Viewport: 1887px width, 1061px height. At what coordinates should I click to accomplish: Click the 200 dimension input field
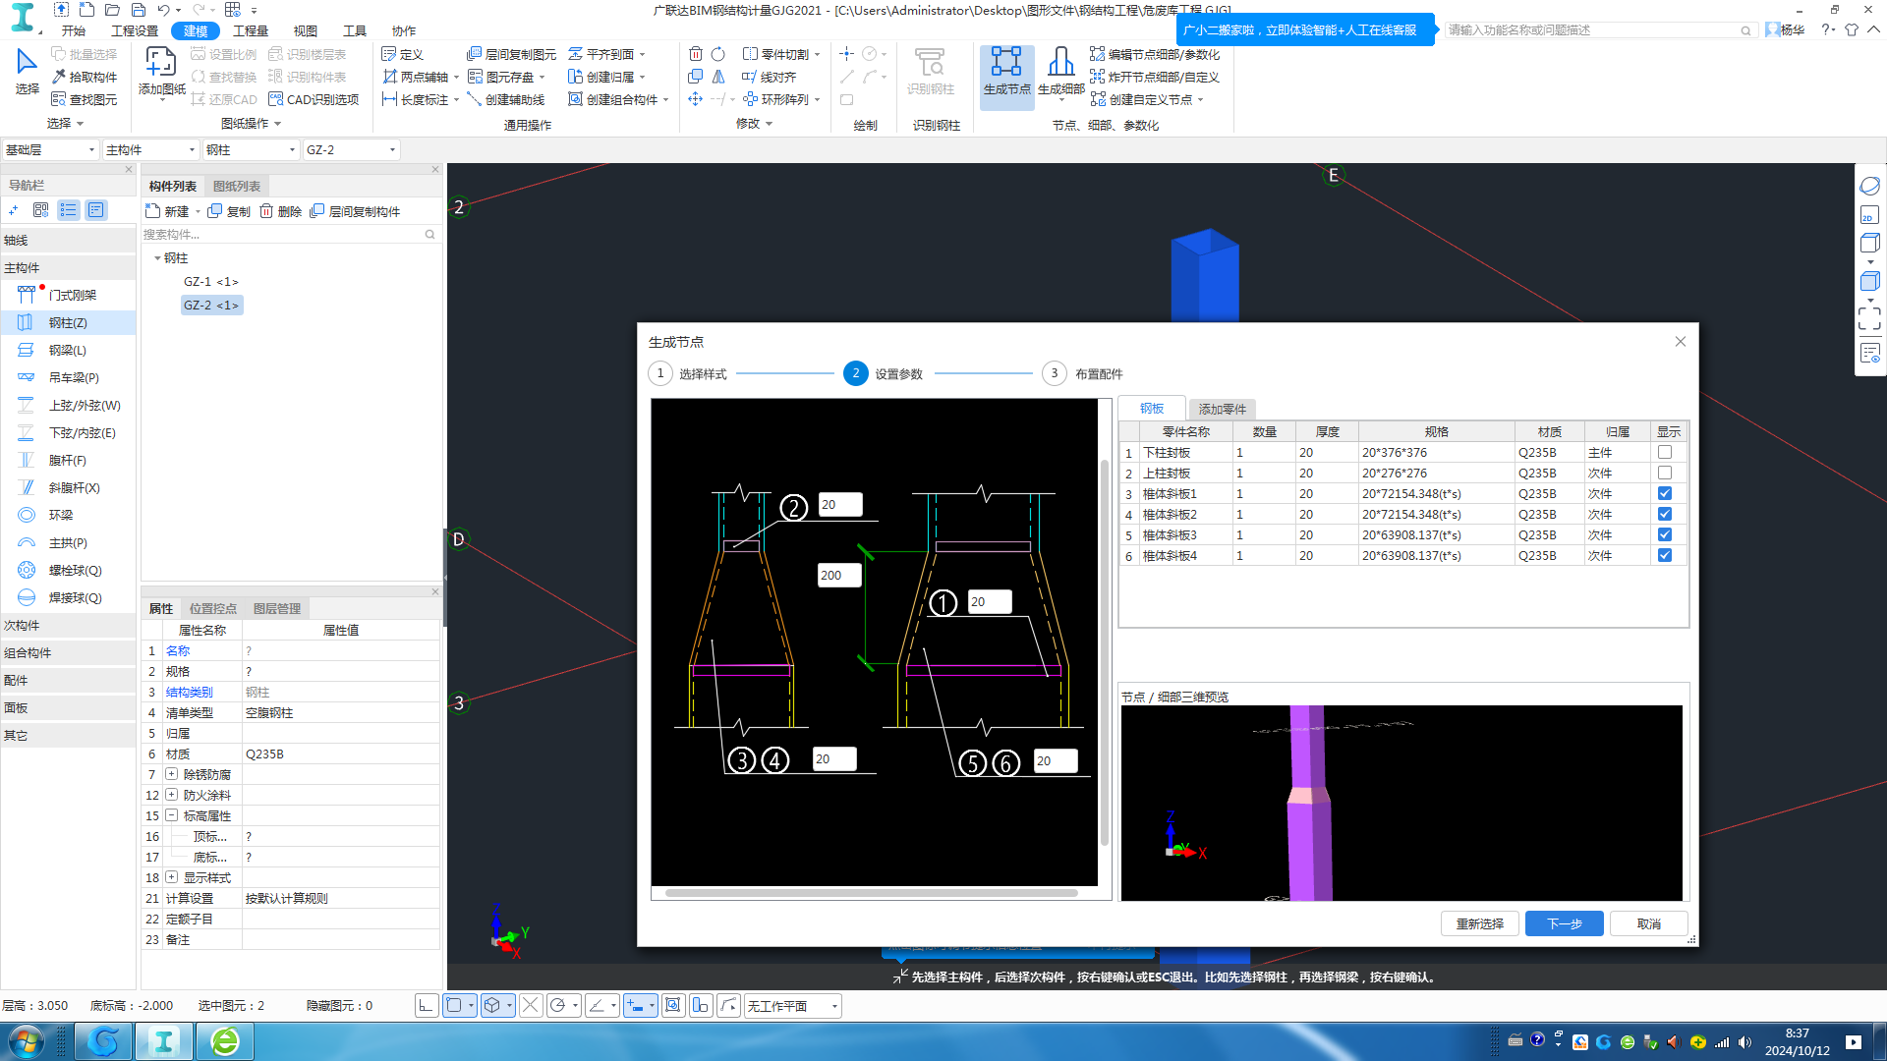coord(839,575)
